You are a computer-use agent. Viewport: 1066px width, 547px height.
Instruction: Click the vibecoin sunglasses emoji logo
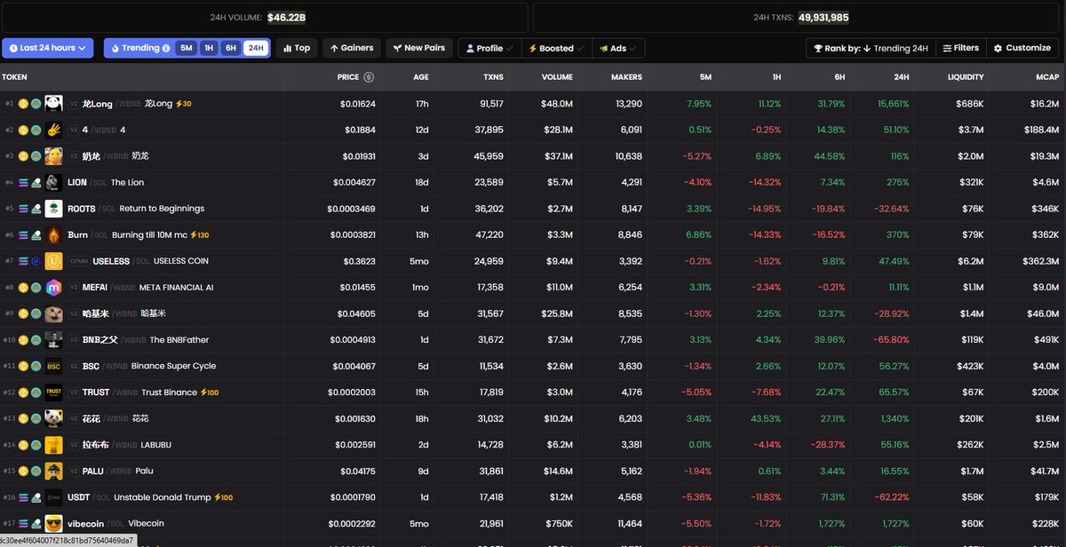coord(53,524)
